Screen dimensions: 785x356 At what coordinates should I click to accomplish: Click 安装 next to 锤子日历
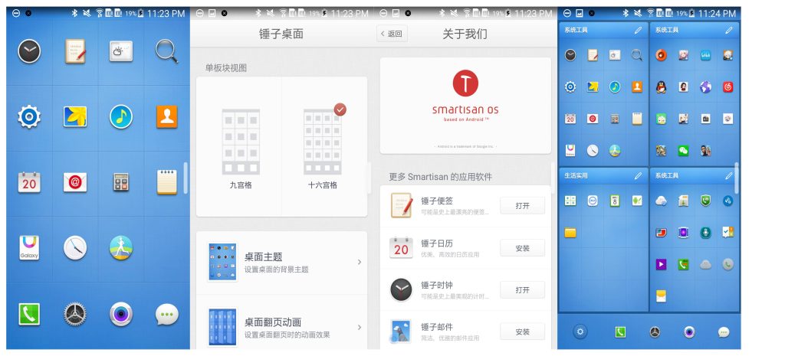click(522, 248)
